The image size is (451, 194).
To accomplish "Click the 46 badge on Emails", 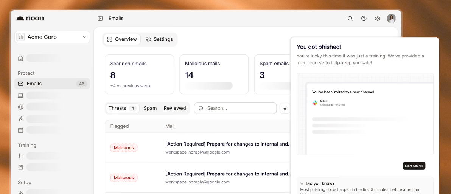I will tap(82, 84).
